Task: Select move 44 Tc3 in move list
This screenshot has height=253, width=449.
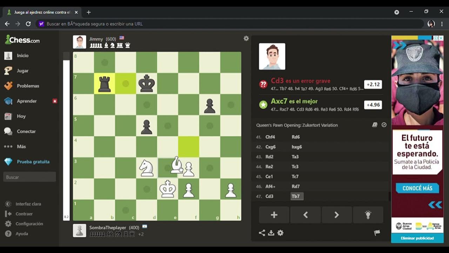Action: point(295,167)
